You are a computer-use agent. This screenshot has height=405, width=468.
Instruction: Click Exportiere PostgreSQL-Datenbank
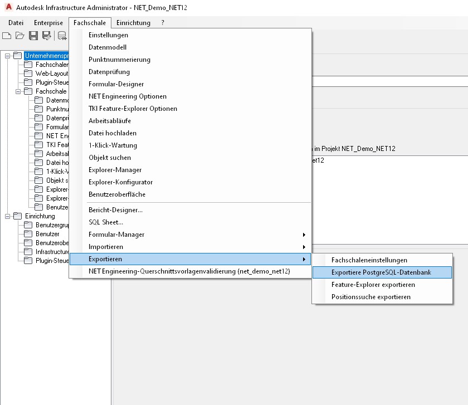[x=382, y=272]
